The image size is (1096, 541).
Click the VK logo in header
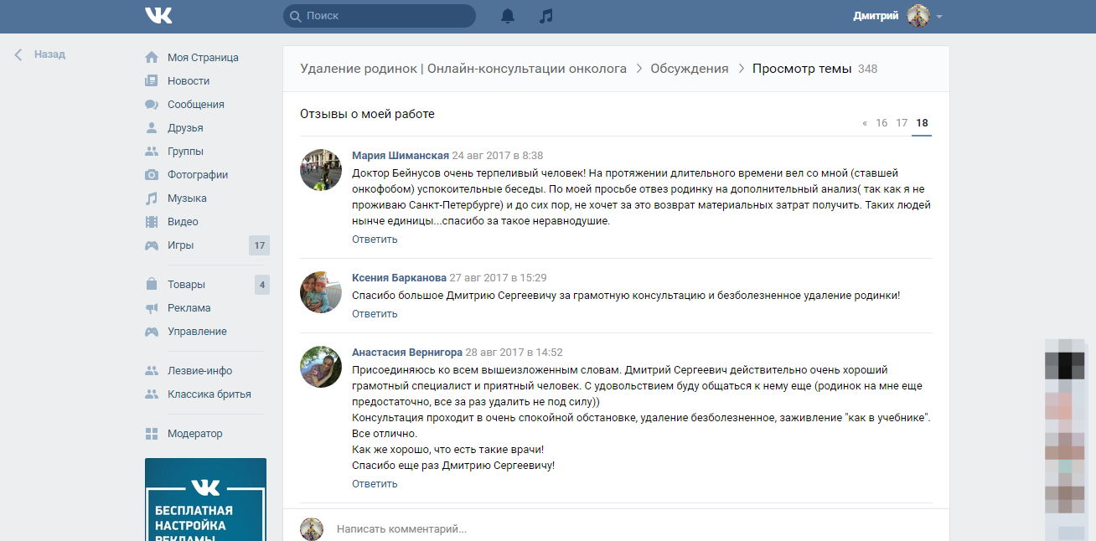click(x=158, y=16)
